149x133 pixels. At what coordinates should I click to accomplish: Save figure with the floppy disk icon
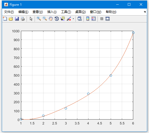pyautogui.click(x=17, y=19)
